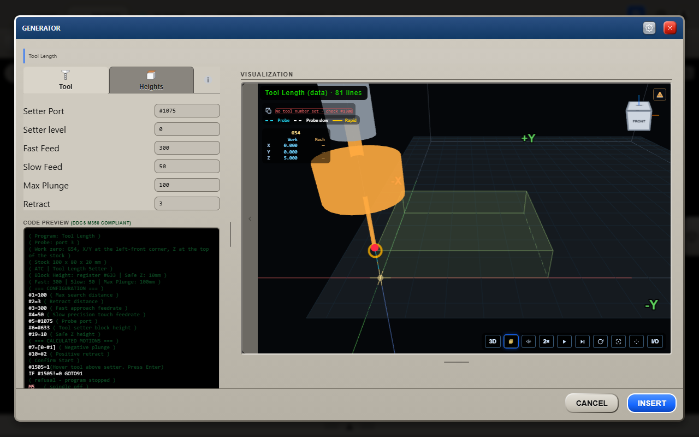Viewport: 699px width, 437px height.
Task: Click the red probe tip marker
Action: (375, 249)
